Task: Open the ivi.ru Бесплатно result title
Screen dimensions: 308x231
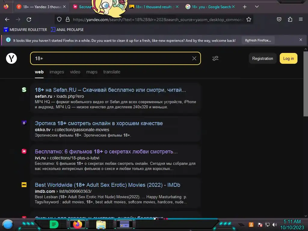Action: click(106, 152)
